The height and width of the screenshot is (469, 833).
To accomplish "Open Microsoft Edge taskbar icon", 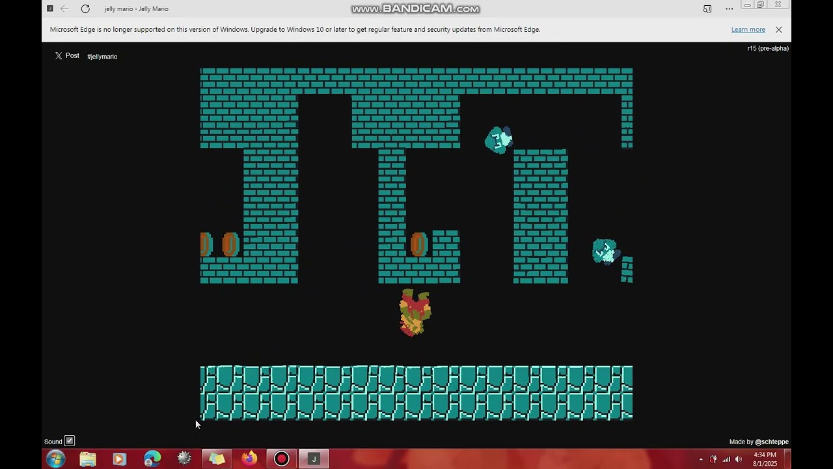I will (152, 459).
